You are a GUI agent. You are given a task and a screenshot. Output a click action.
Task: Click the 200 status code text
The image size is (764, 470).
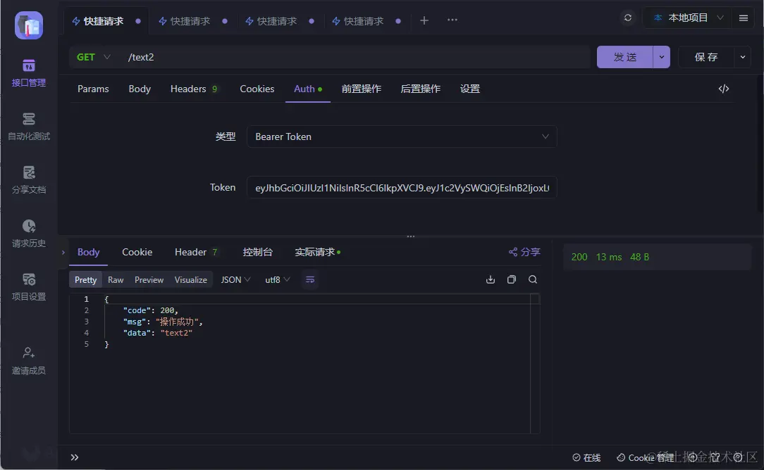pos(579,257)
